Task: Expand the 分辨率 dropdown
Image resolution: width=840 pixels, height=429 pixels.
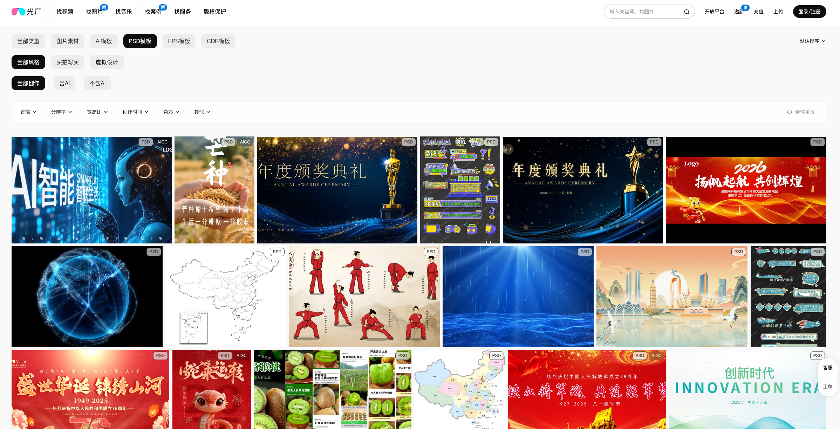Action: (x=62, y=112)
